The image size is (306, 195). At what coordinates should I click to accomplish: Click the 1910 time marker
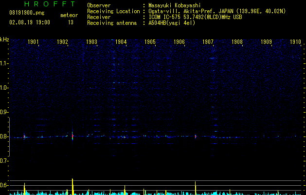[x=295, y=41]
